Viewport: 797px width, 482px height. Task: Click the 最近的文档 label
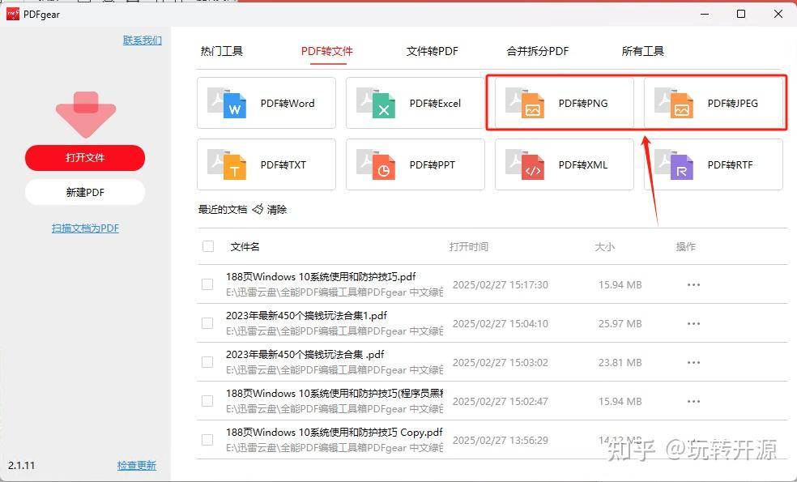223,210
